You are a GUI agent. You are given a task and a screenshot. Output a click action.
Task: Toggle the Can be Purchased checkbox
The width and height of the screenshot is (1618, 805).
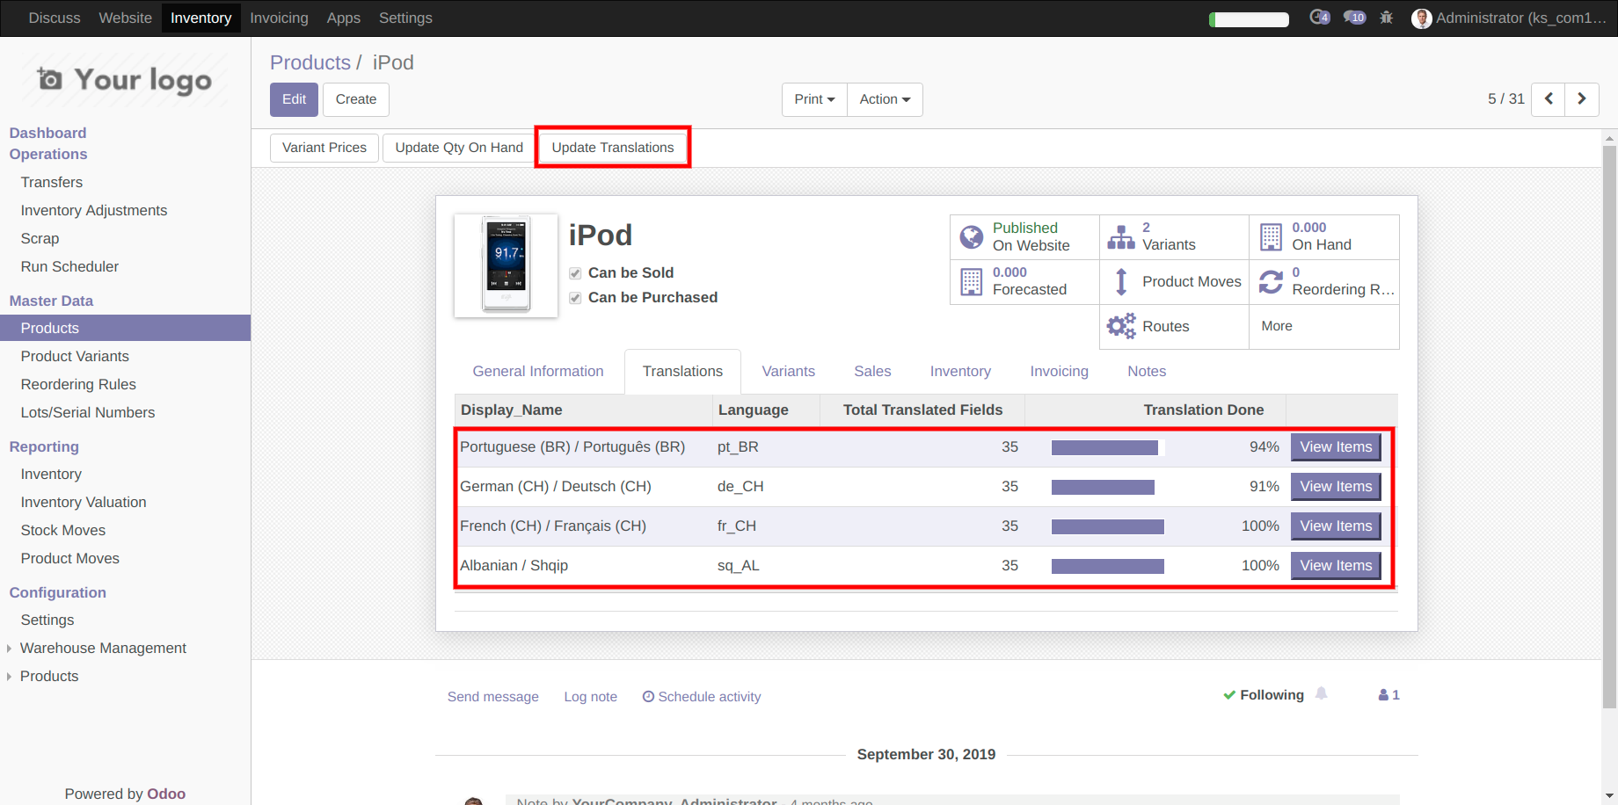click(x=575, y=298)
